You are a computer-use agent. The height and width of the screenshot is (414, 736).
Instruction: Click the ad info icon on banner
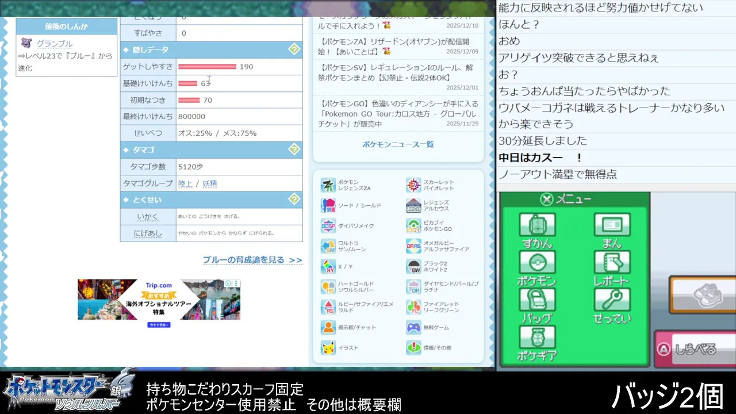click(228, 283)
